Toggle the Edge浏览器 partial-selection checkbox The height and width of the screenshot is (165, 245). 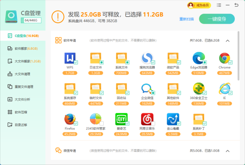coord(205,62)
